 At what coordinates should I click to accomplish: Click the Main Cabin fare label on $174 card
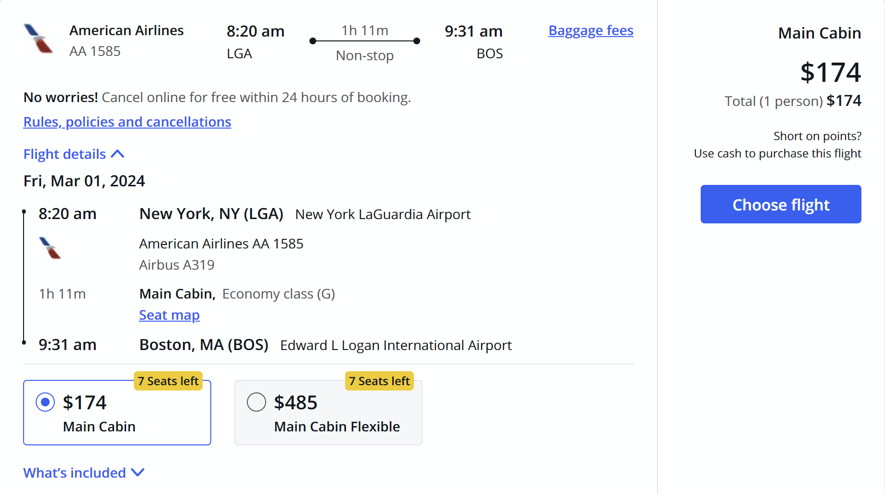coord(99,427)
